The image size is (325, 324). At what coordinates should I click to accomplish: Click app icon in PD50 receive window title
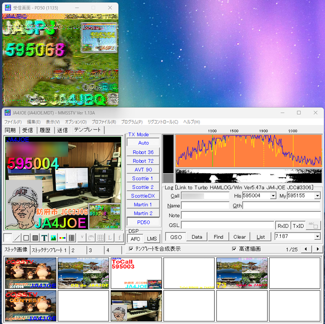[x=8, y=8]
